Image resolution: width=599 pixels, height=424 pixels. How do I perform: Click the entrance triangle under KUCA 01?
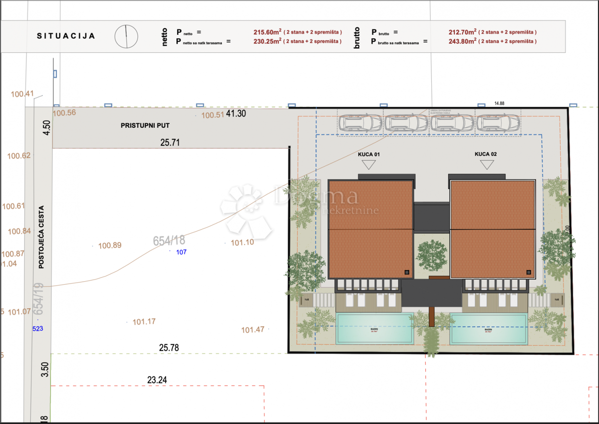click(x=369, y=165)
